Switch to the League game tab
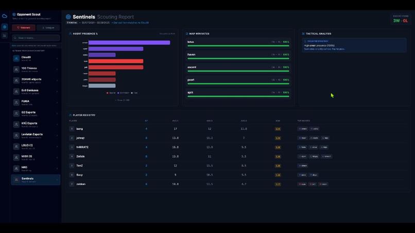 (x=48, y=28)
